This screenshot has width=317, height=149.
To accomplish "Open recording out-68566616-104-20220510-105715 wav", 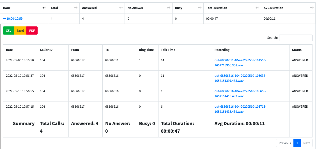I will [240, 109].
